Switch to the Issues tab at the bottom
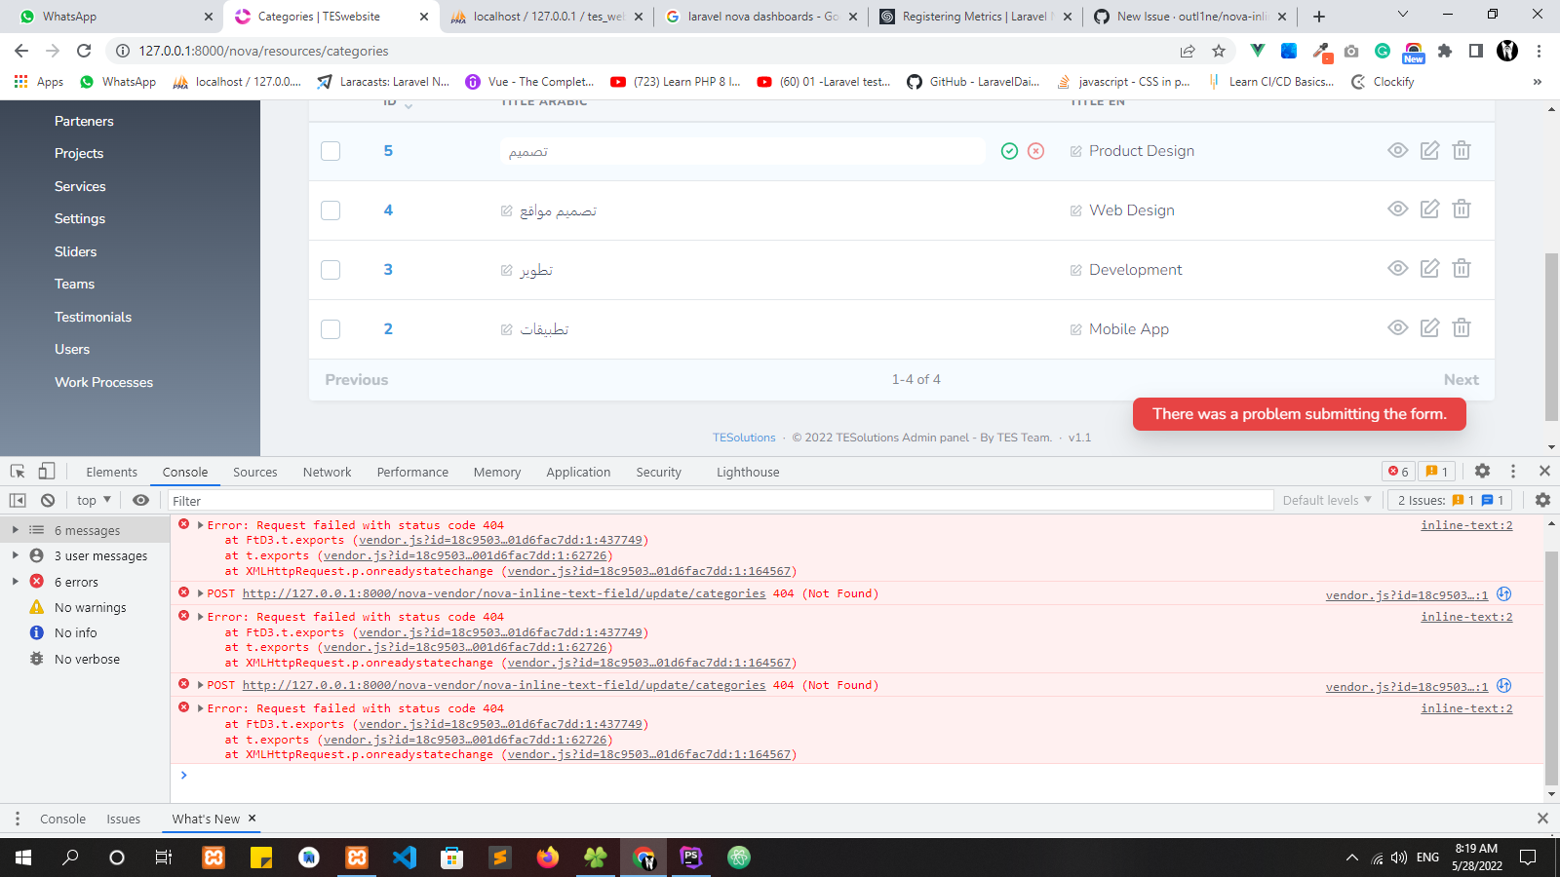This screenshot has height=877, width=1560. click(123, 819)
